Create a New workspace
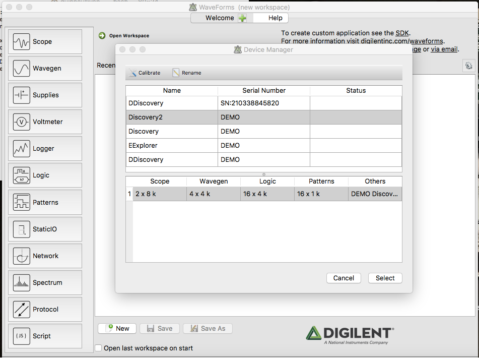Image resolution: width=479 pixels, height=358 pixels. pyautogui.click(x=118, y=328)
